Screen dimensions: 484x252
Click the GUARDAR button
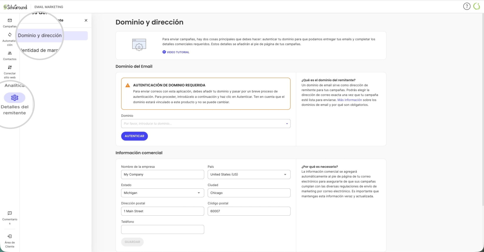click(x=132, y=242)
